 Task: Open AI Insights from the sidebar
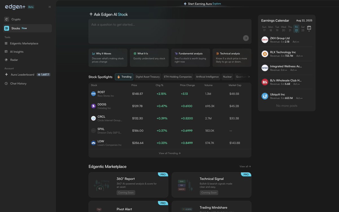pyautogui.click(x=17, y=52)
